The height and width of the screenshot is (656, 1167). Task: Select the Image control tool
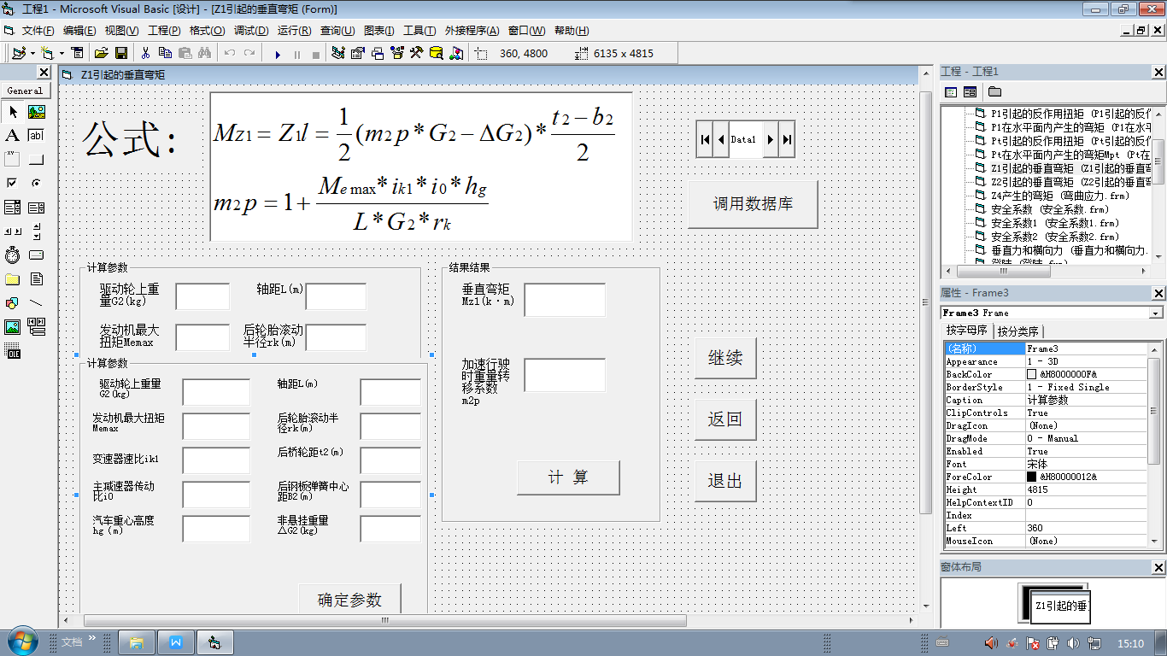tap(12, 327)
